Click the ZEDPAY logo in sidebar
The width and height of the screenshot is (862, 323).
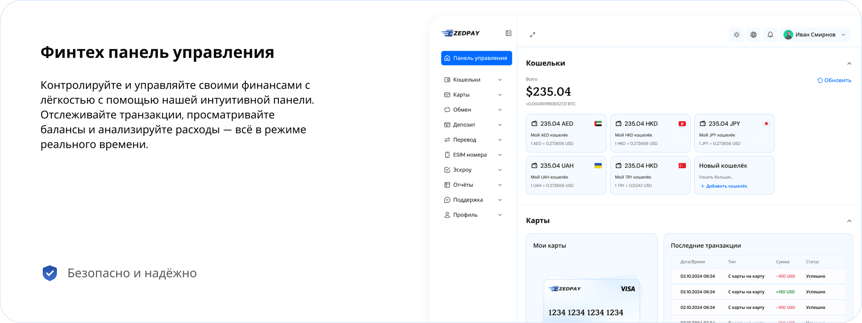coord(461,33)
